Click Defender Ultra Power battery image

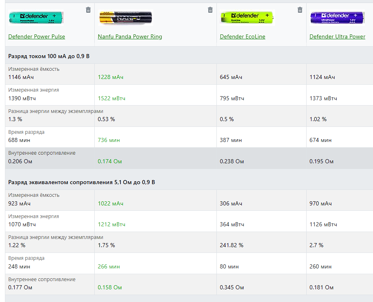pos(337,18)
